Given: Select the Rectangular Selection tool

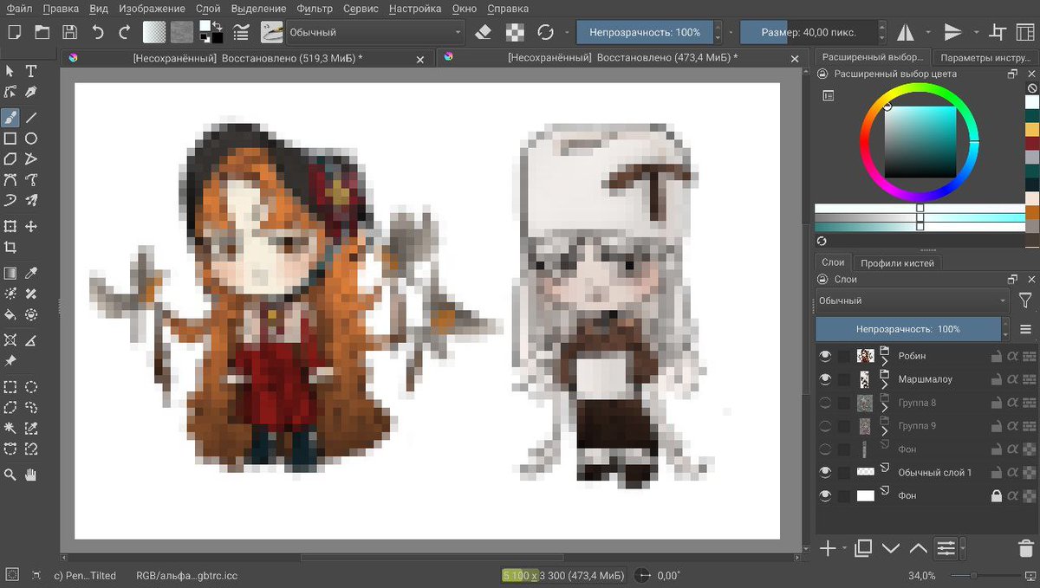Looking at the screenshot, I should [10, 386].
